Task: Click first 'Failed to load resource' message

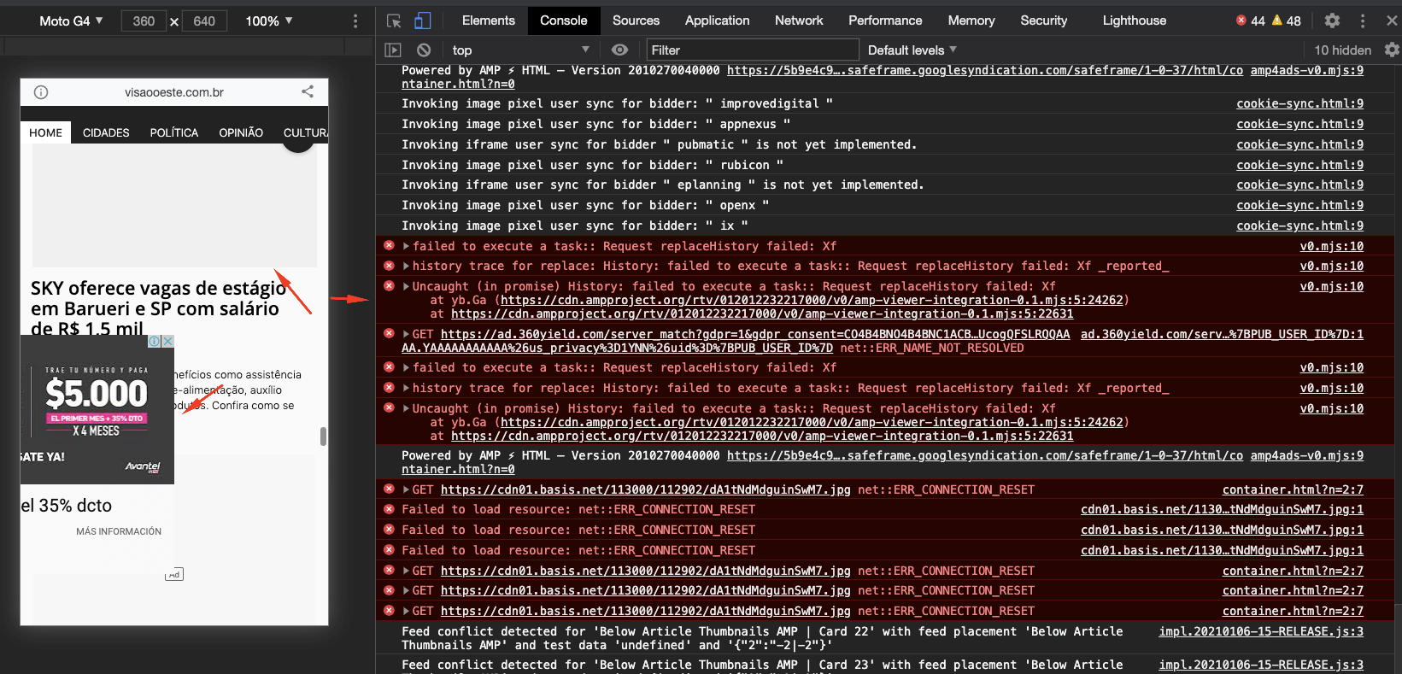Action: 578,509
